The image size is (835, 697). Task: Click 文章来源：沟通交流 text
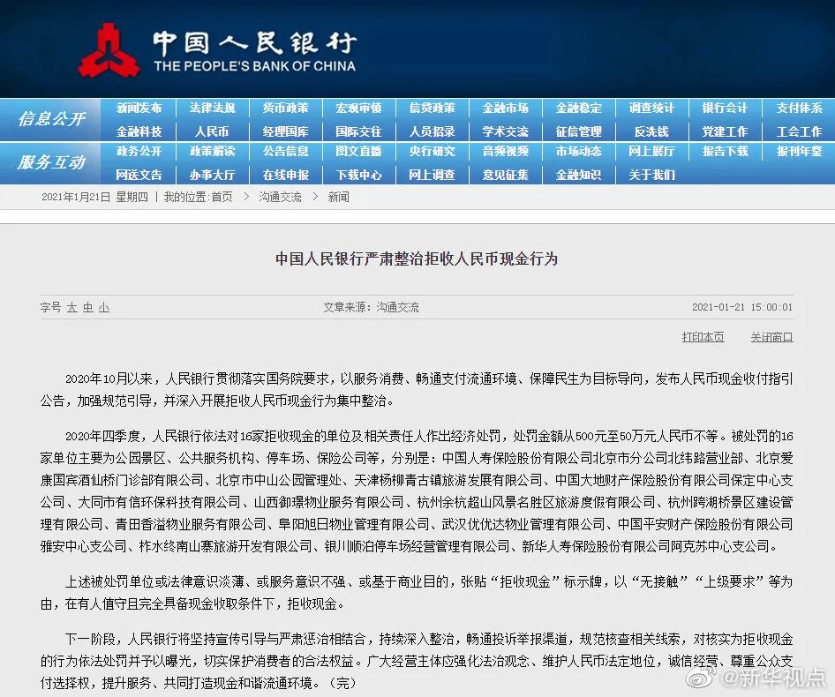372,307
